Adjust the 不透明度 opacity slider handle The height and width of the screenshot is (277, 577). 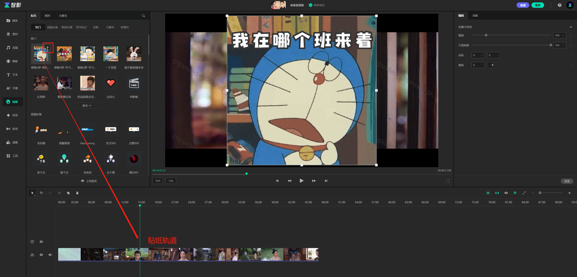[x=551, y=45]
